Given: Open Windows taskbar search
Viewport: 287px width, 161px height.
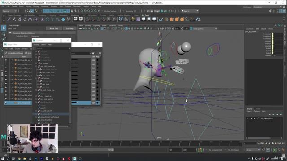Looking at the screenshot, I should [8, 159].
